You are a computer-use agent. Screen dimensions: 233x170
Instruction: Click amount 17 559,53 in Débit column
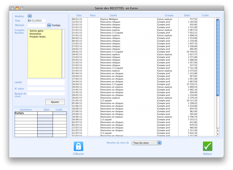192,84
